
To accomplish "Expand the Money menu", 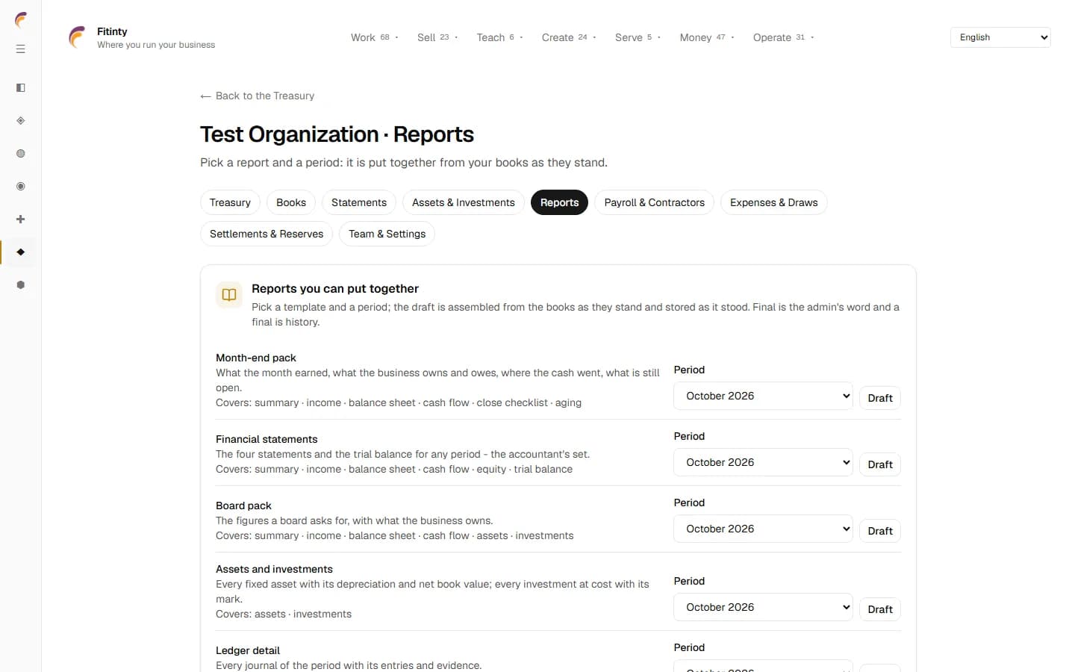I will (707, 37).
